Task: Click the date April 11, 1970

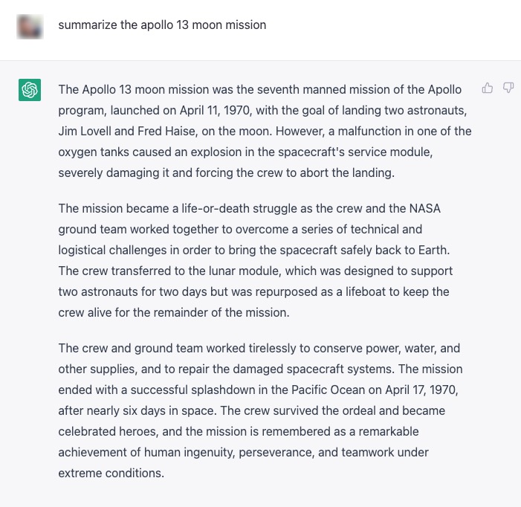Action: point(215,110)
